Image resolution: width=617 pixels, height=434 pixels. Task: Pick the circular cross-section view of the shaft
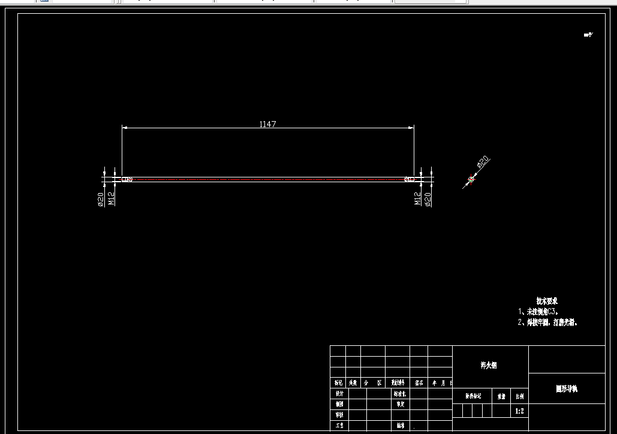pos(471,179)
